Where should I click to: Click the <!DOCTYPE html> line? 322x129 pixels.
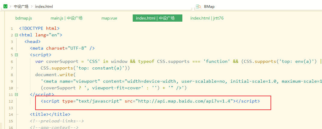(x=39, y=28)
